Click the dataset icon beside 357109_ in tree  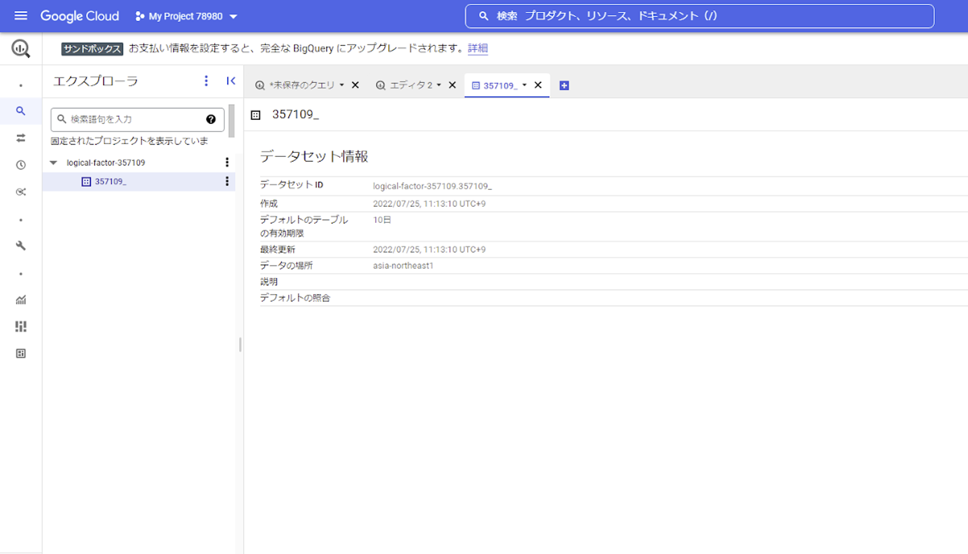pos(86,181)
